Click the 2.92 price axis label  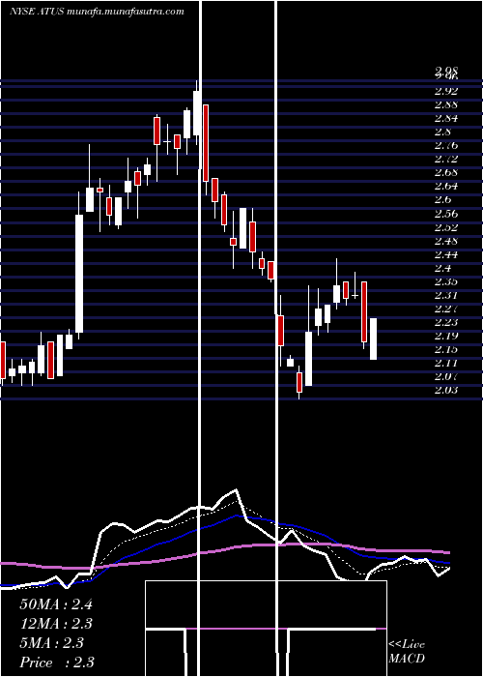446,91
